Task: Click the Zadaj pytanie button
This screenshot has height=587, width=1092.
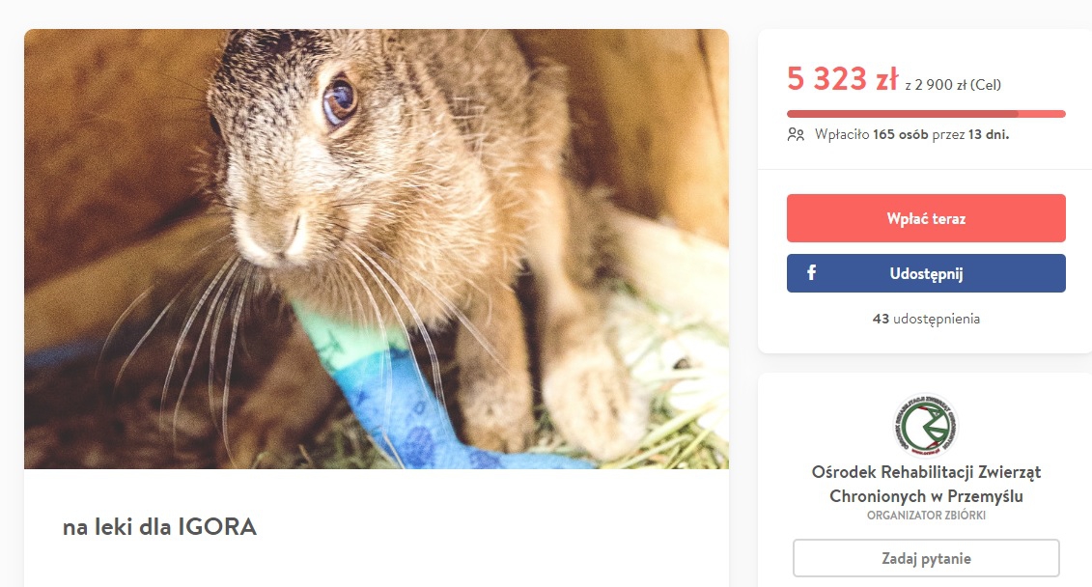Action: click(x=925, y=558)
